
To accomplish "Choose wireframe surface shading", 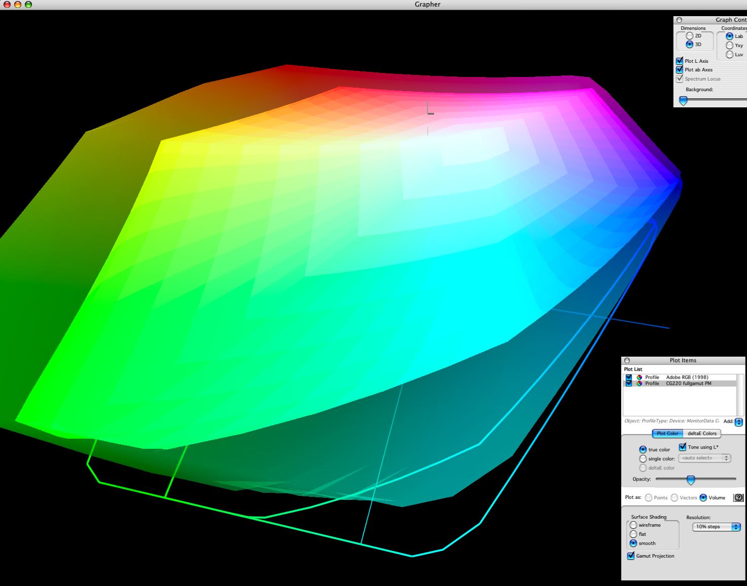I will 633,525.
